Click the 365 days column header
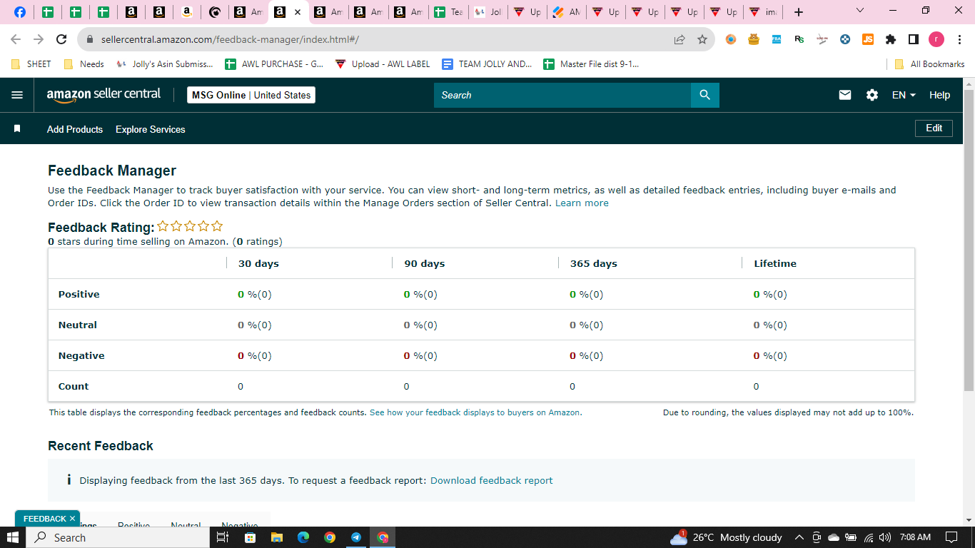Screen dimensions: 975x548 594,263
